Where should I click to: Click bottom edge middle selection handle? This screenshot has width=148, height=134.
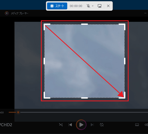click(x=84, y=98)
